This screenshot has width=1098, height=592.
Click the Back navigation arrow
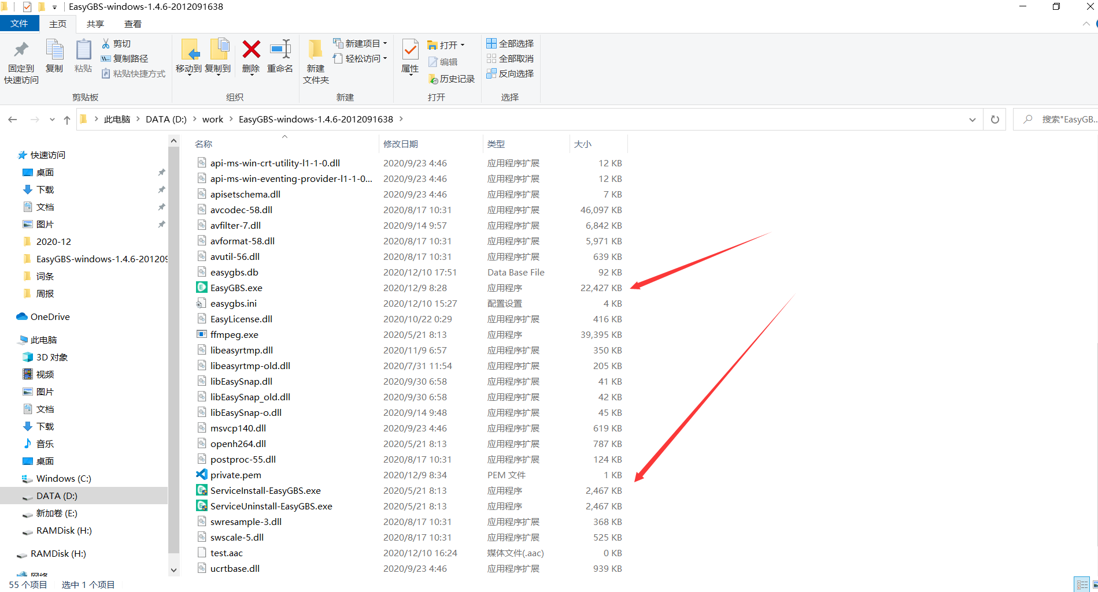pyautogui.click(x=13, y=120)
